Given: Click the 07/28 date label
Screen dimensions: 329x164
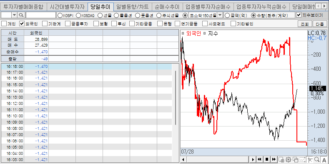Looking at the screenshot, I should 188,152.
